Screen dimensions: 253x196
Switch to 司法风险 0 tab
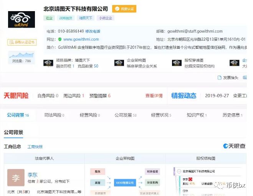point(54,115)
